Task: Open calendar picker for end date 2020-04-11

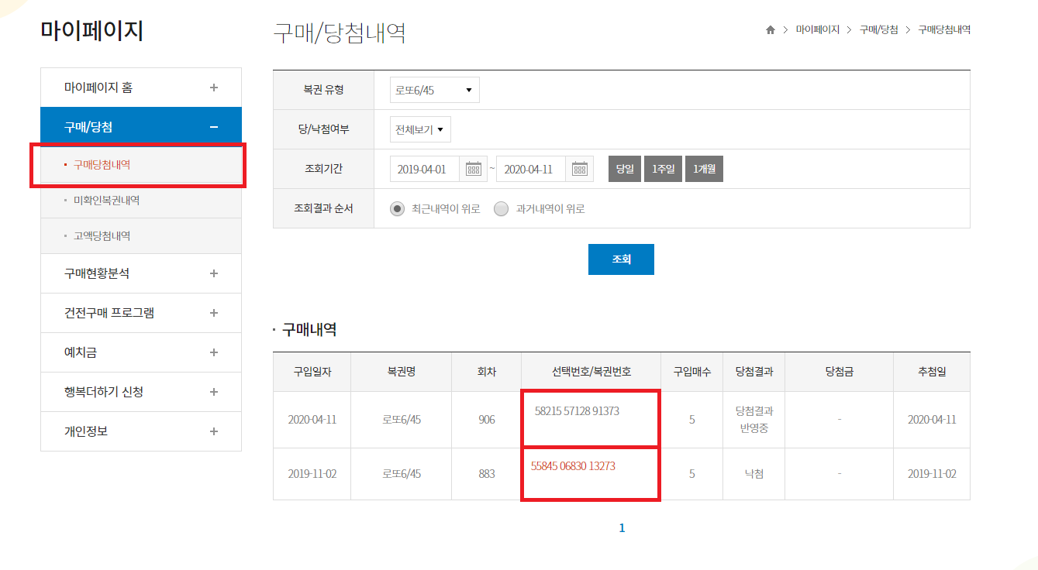Action: point(580,169)
